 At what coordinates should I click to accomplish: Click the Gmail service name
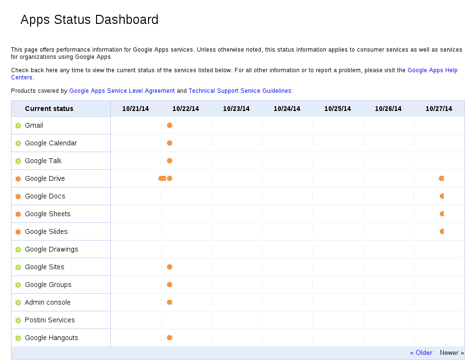(34, 125)
